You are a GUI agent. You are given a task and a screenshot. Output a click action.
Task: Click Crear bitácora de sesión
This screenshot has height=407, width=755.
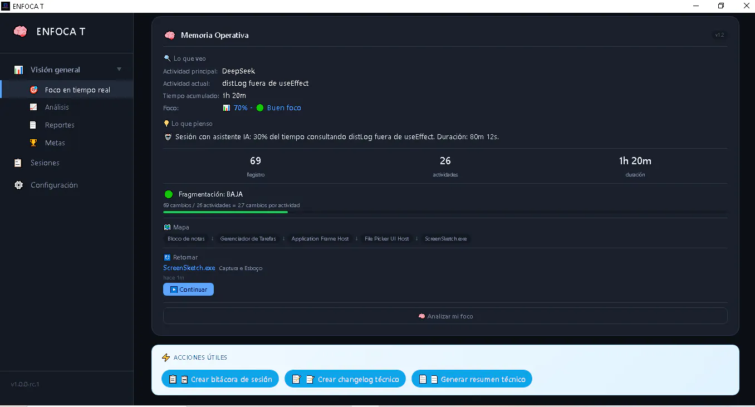220,379
